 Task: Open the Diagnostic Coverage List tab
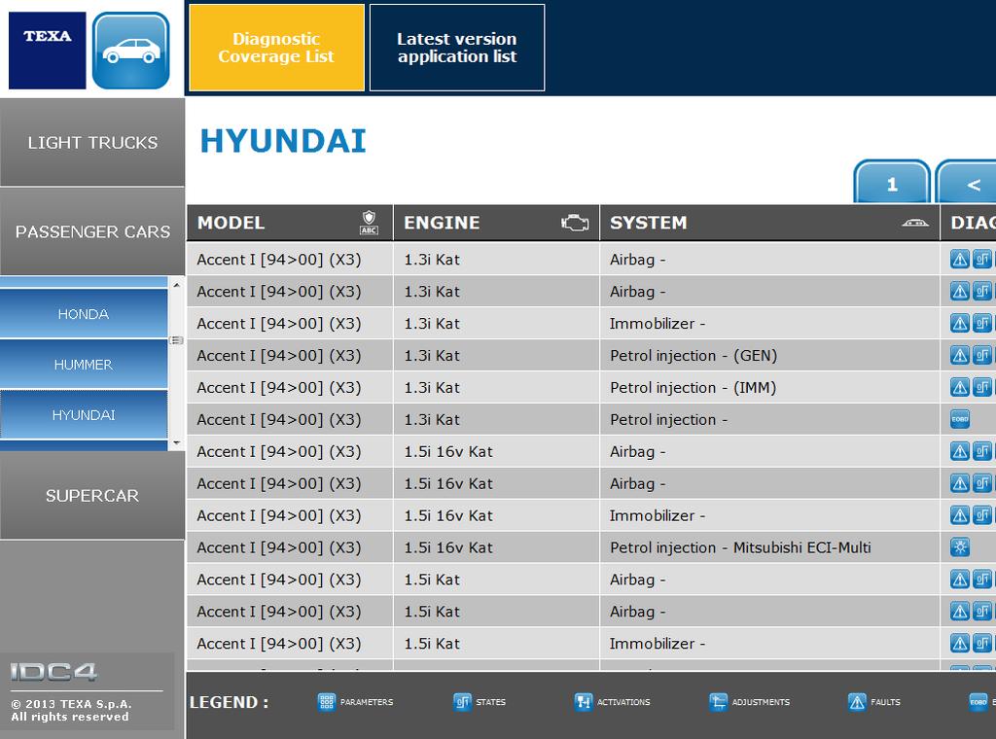(x=276, y=48)
